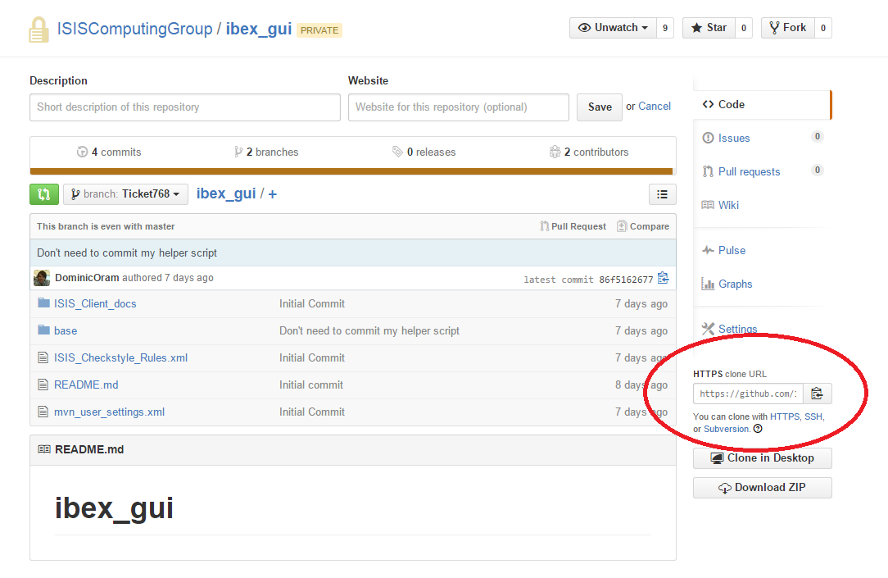Open the ISISComputingGroup organization page
888x578 pixels.
[x=135, y=29]
